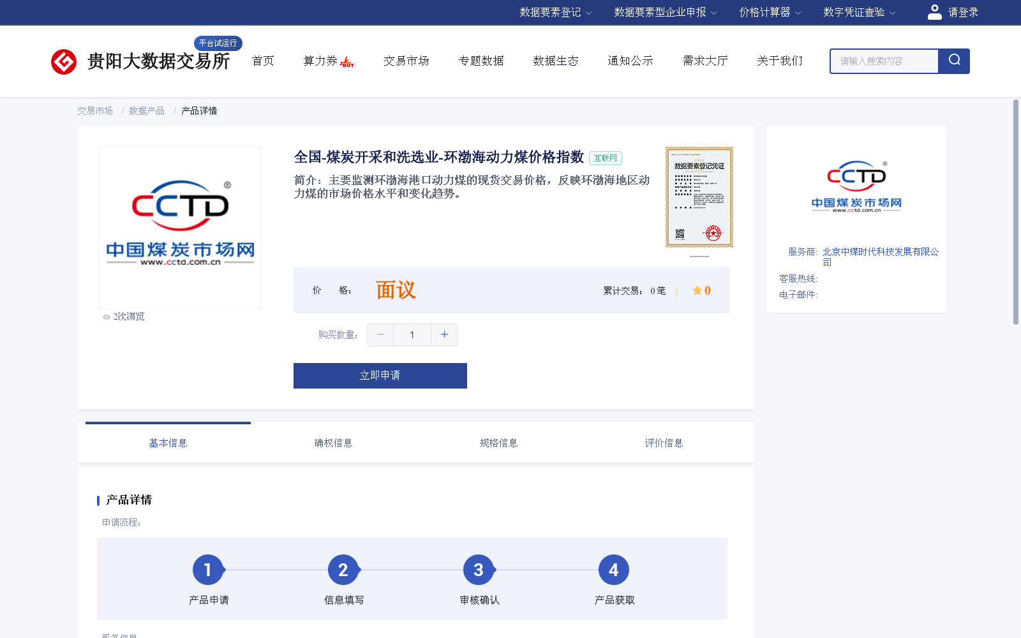This screenshot has height=638, width=1021.
Task: Switch to the 规格信息 tab
Action: pyautogui.click(x=498, y=443)
